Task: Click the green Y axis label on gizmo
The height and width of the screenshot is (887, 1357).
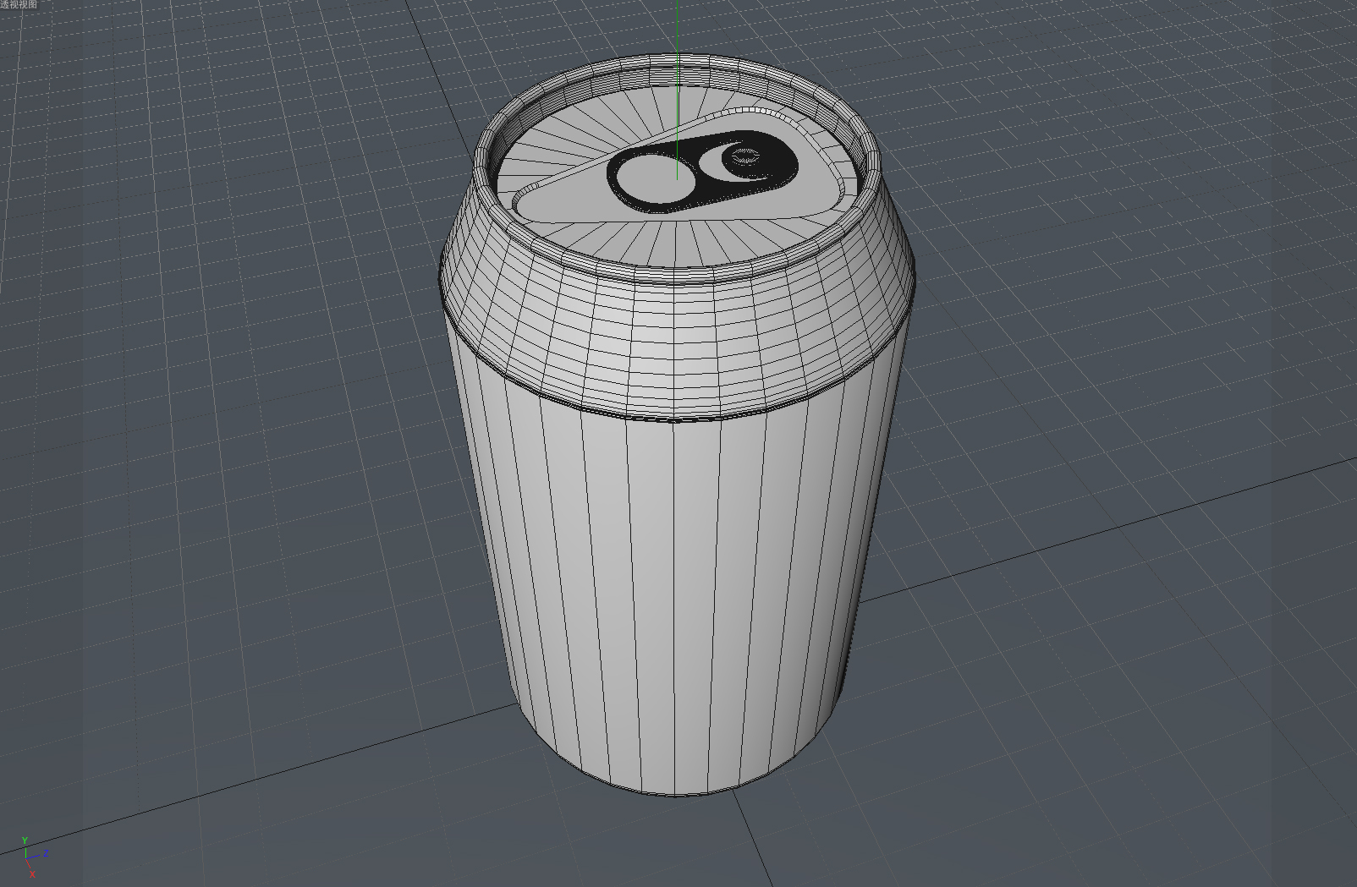Action: click(25, 840)
